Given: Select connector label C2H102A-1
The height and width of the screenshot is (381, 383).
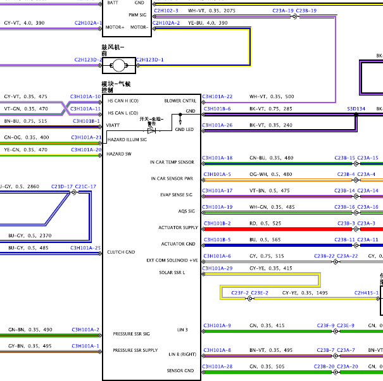Looking at the screenshot, I should tap(88, 23).
